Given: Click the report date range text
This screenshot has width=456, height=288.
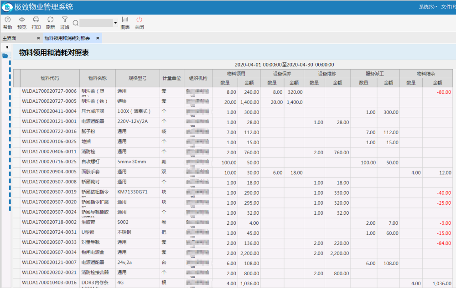Looking at the screenshot, I should [x=284, y=65].
